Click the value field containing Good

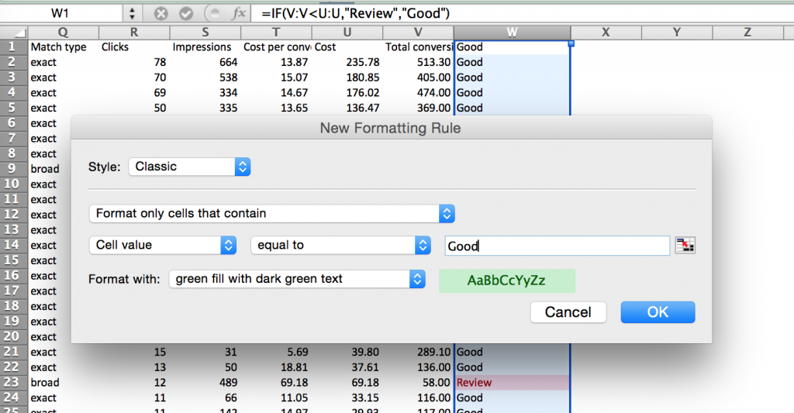click(557, 246)
